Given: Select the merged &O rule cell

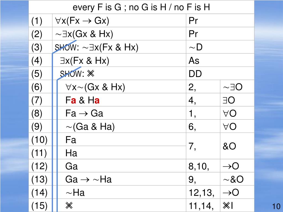Looking at the screenshot, I should pyautogui.click(x=229, y=146).
